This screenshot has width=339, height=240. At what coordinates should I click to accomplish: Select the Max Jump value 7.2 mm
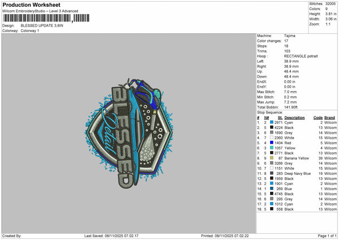pyautogui.click(x=290, y=102)
